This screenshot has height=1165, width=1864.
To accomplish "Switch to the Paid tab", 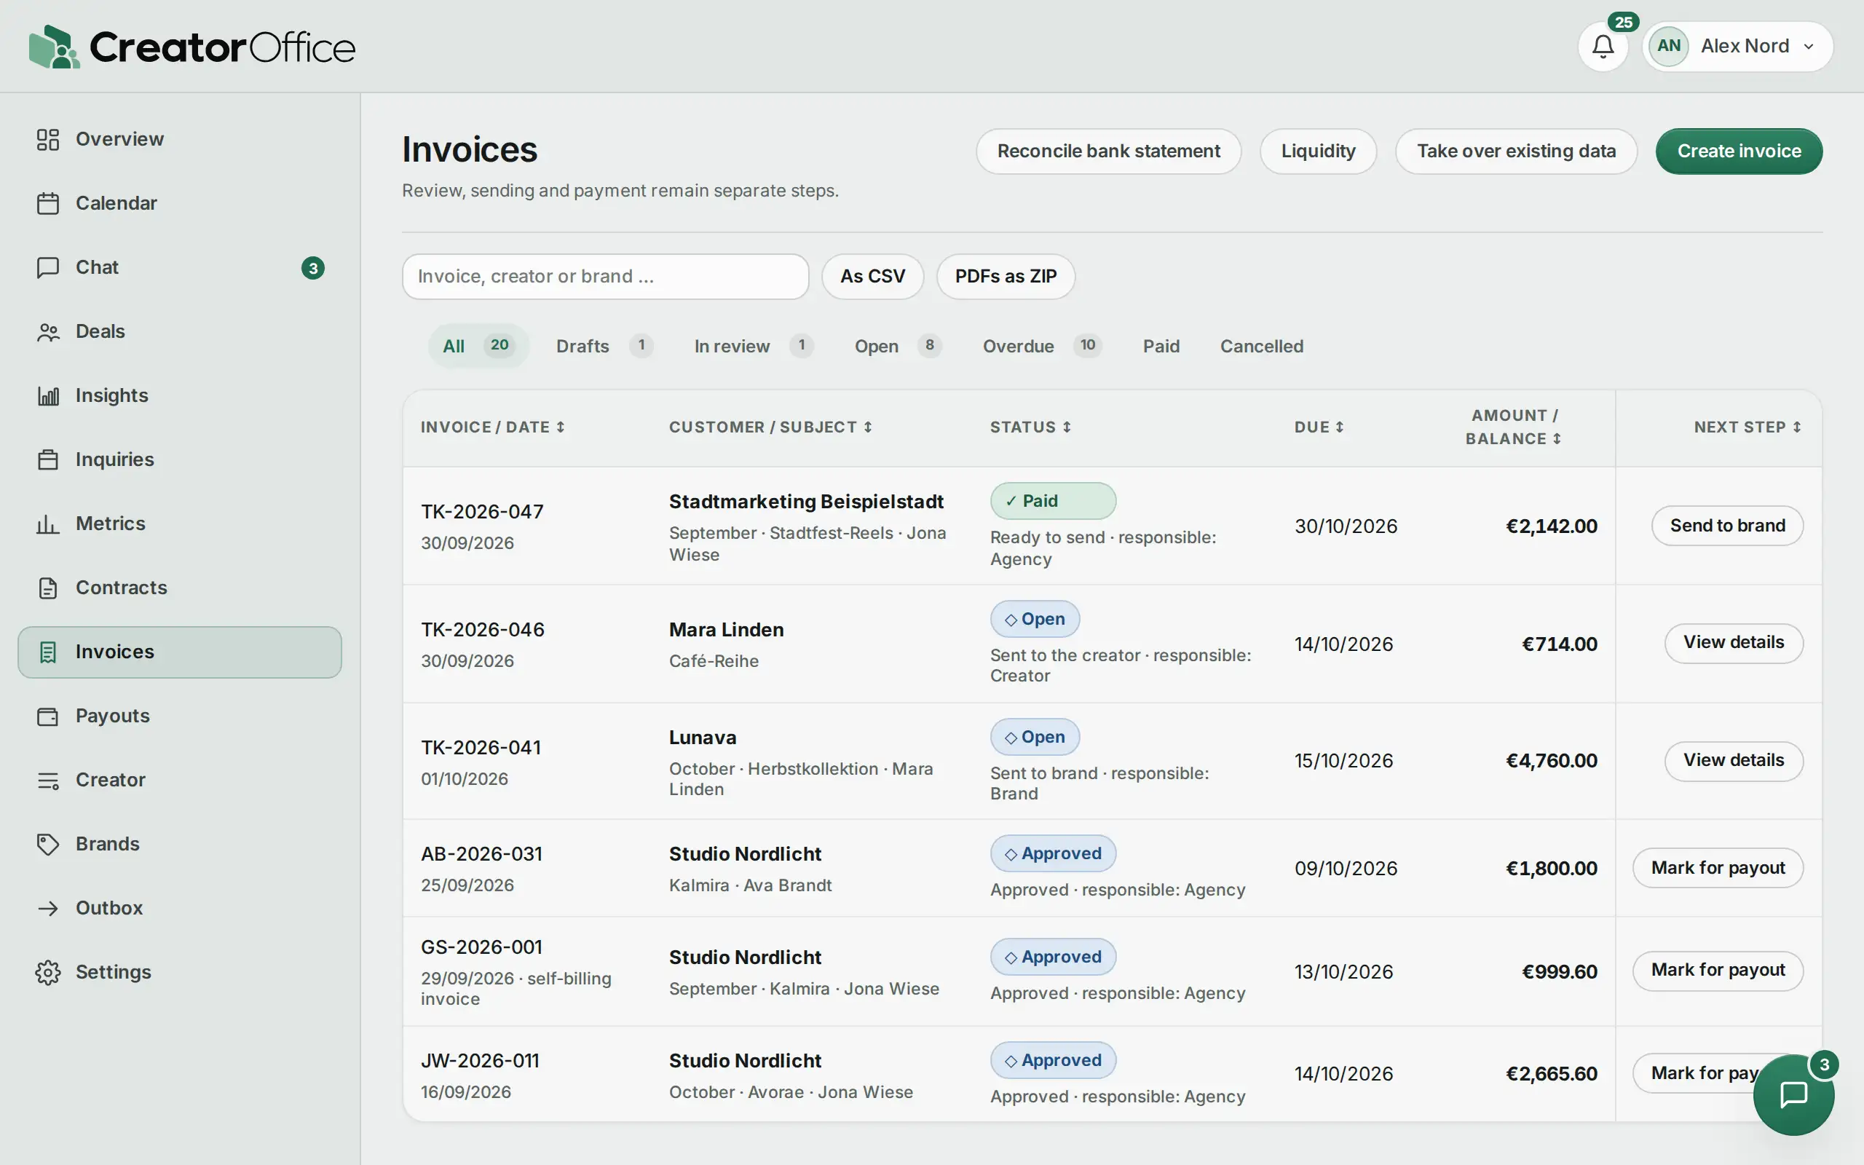I will click(1161, 346).
